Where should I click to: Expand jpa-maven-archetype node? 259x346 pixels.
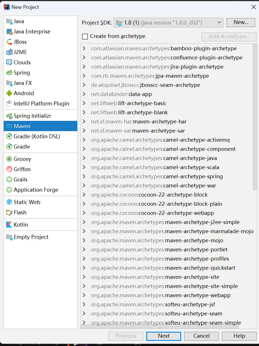tap(84, 76)
